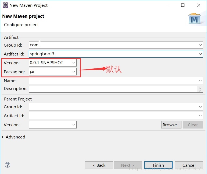The image size is (207, 174).
Task: Click the Back button
Action: click(x=99, y=165)
